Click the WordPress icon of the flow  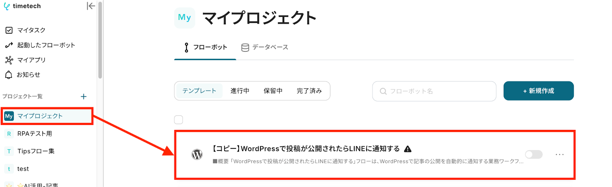coord(197,154)
